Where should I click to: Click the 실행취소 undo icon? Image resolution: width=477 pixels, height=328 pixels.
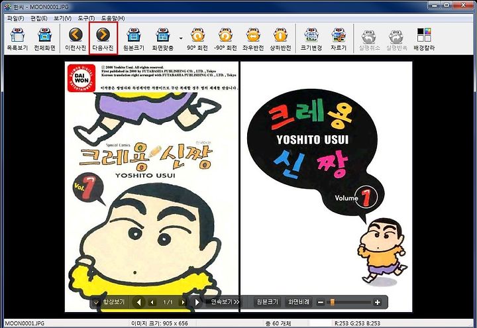click(x=369, y=39)
